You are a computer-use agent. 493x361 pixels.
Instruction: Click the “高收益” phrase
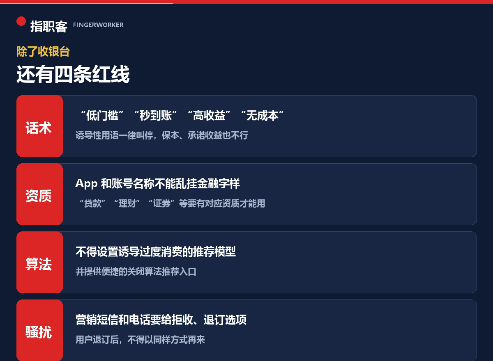pos(209,116)
